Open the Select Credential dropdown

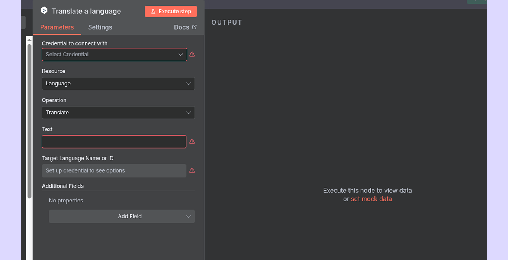click(x=114, y=54)
